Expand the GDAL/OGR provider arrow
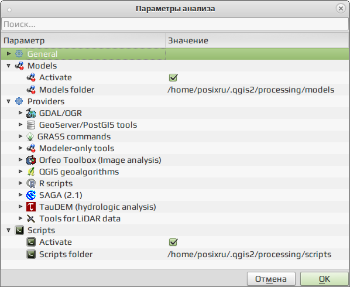 pos(20,113)
